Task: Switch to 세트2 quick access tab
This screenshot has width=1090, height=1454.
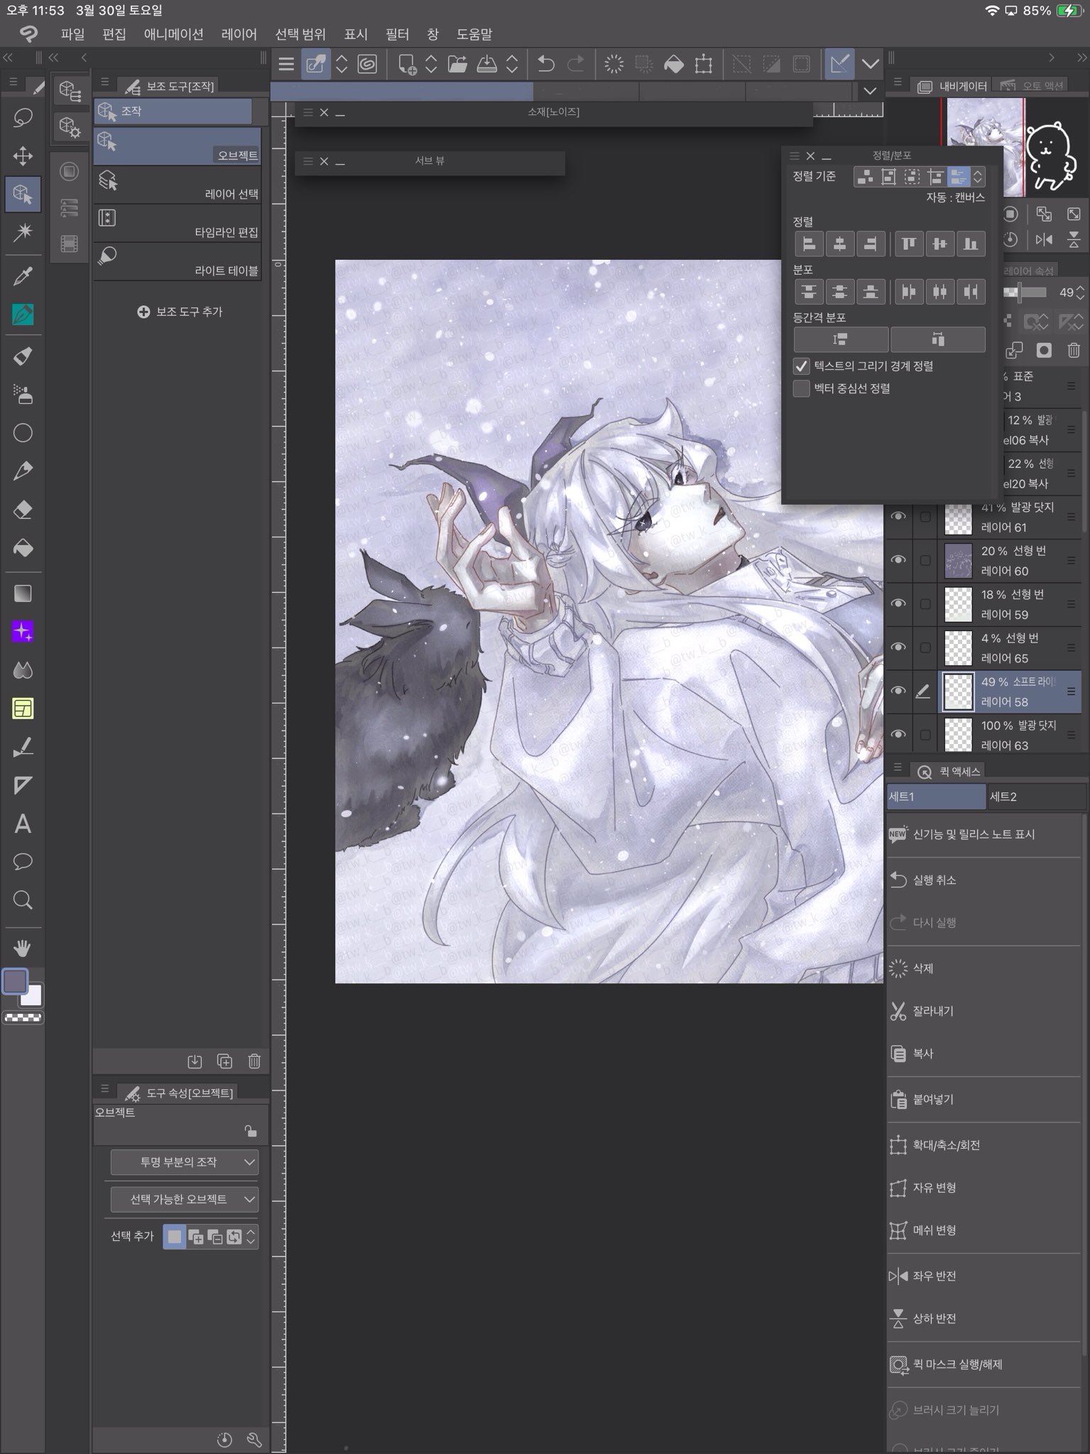Action: [1037, 797]
